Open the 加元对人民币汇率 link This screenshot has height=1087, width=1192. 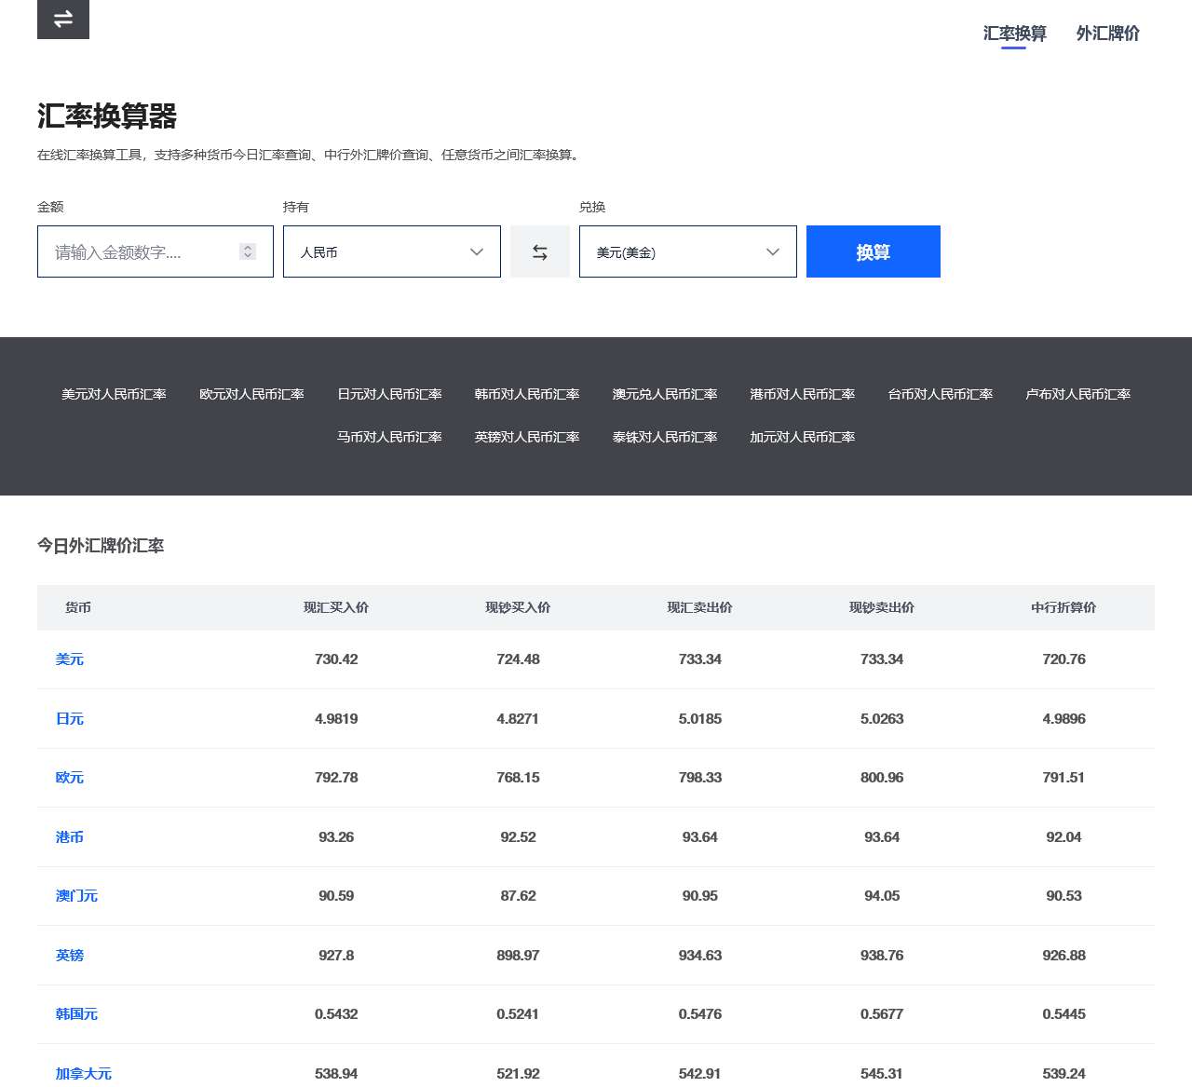point(801,436)
